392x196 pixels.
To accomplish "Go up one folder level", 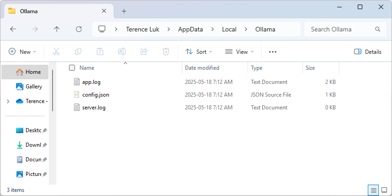I will (x=57, y=29).
